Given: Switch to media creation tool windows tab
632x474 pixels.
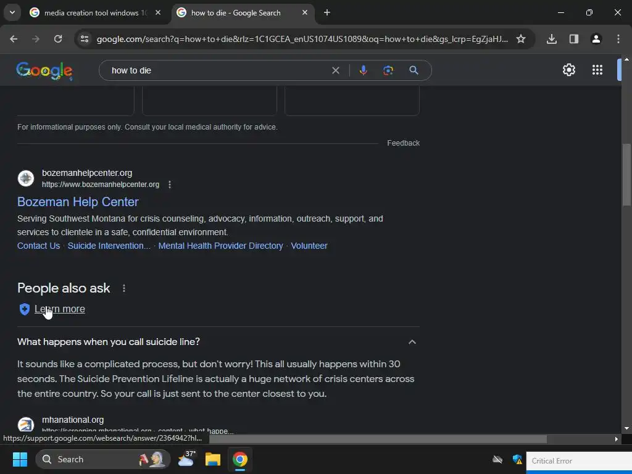Looking at the screenshot, I should (x=96, y=13).
